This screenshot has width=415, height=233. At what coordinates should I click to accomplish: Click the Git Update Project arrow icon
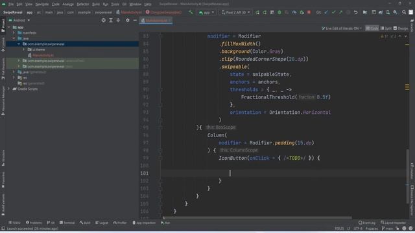pos(326,12)
